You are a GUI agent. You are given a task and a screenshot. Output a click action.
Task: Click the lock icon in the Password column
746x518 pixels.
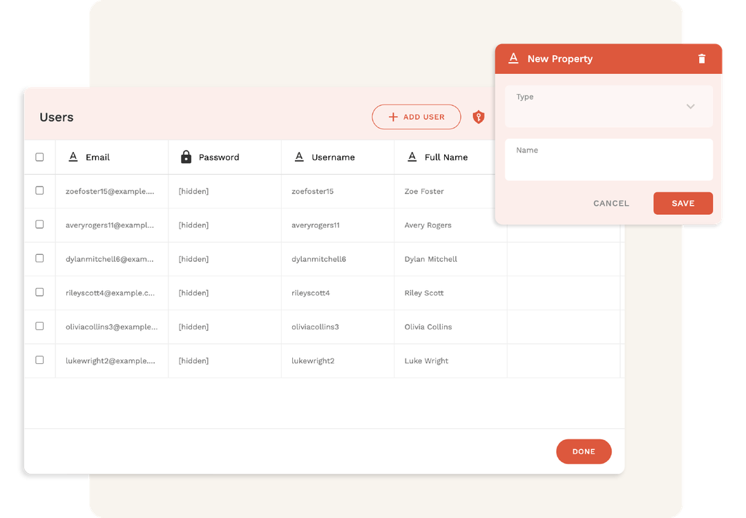[x=185, y=157]
